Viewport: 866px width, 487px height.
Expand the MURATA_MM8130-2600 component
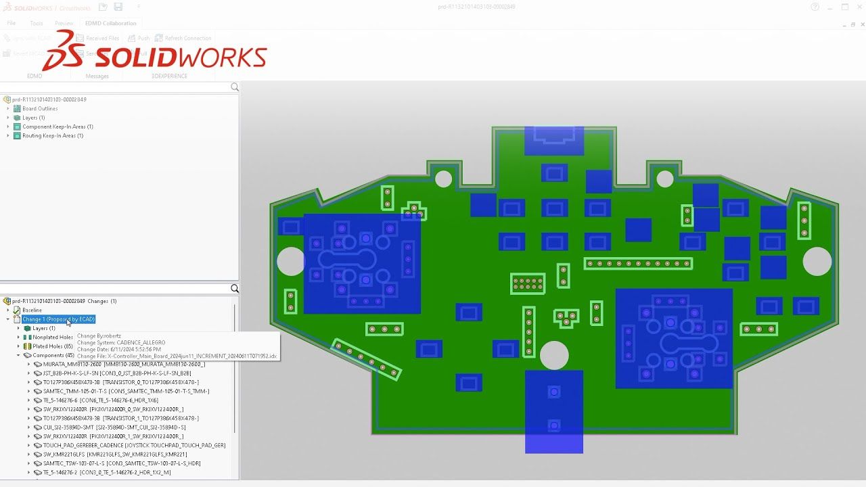(x=28, y=364)
